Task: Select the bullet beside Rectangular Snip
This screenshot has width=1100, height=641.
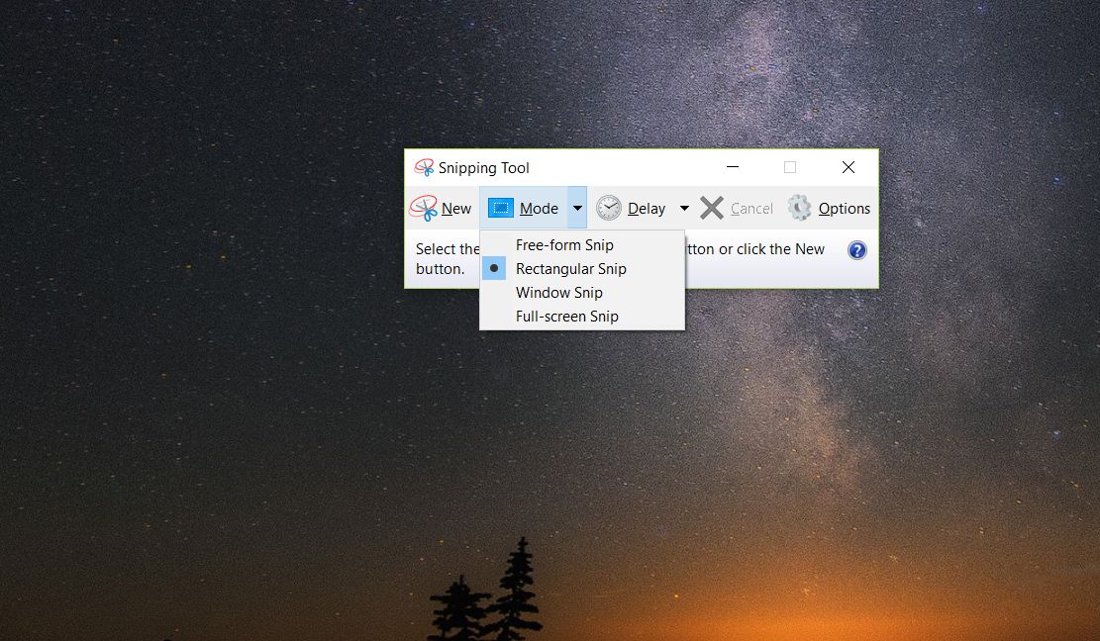Action: tap(494, 268)
